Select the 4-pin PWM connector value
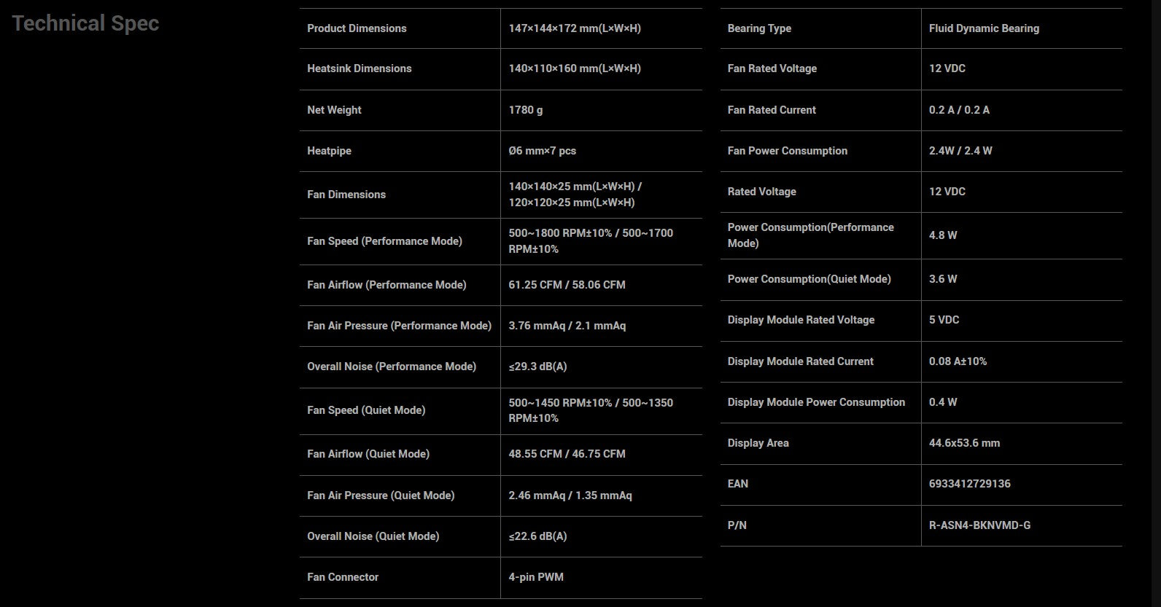This screenshot has width=1161, height=607. 536,577
